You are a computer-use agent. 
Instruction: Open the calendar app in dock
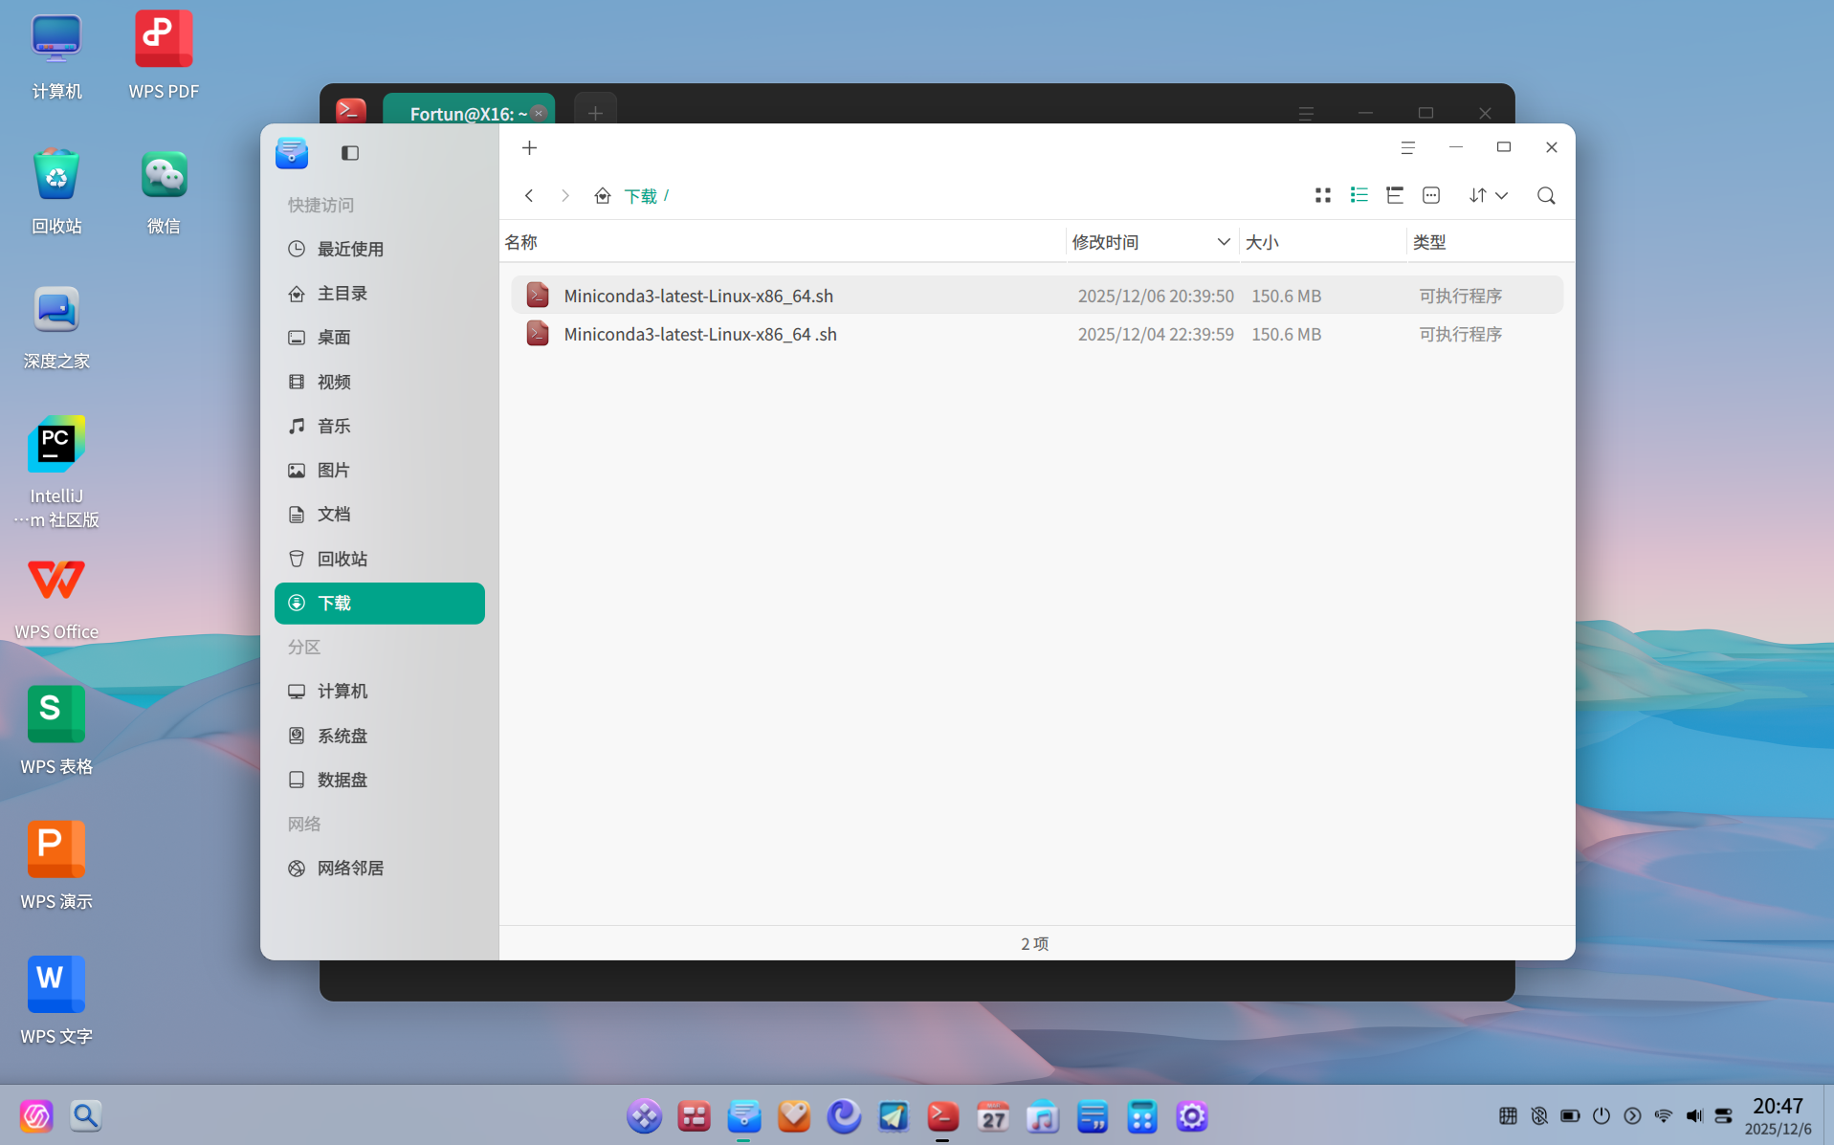(992, 1115)
